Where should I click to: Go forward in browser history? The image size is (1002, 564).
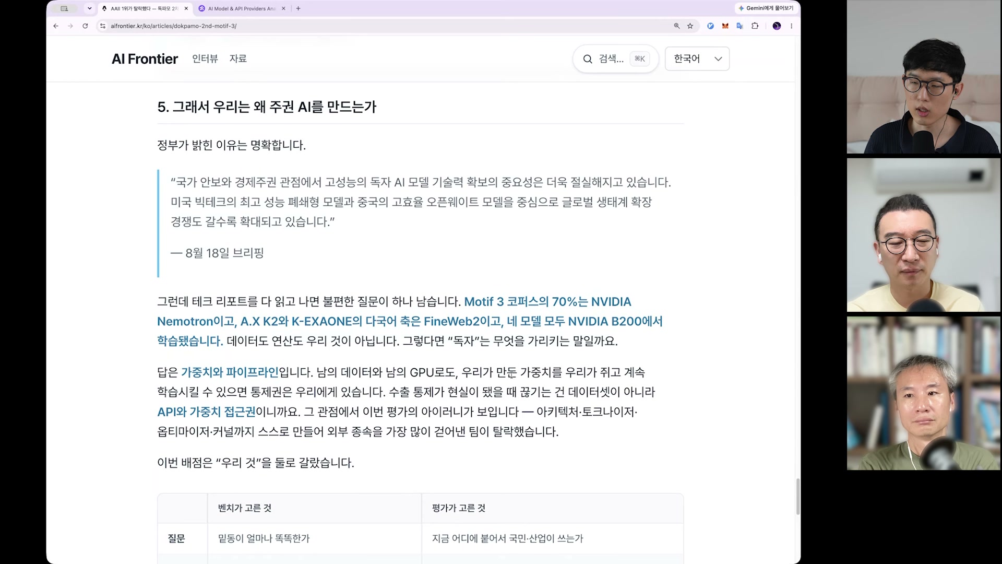click(70, 26)
